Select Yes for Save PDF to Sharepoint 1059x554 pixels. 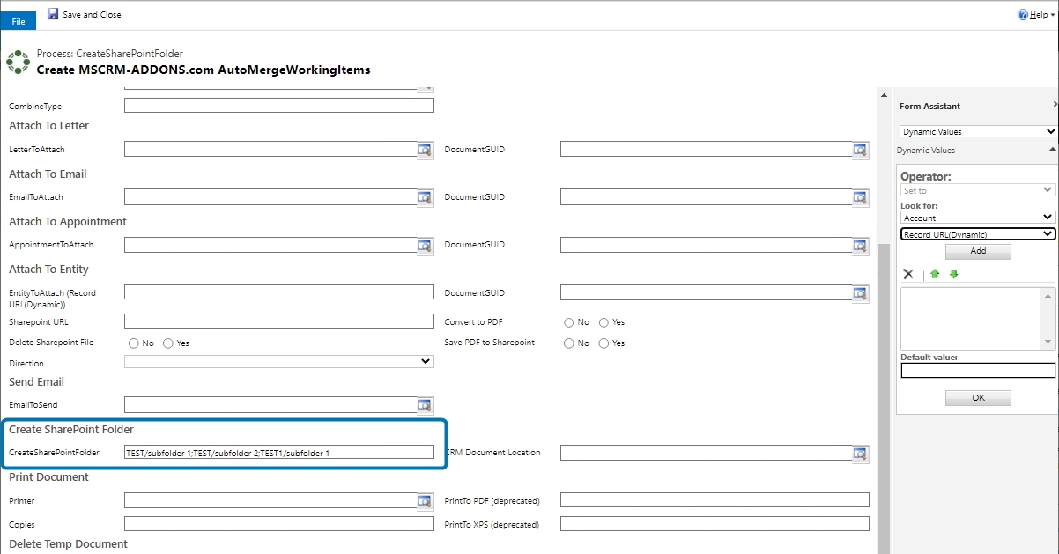point(604,343)
